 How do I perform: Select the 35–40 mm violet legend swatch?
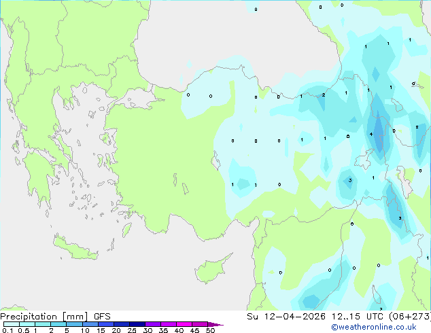pyautogui.click(x=169, y=324)
